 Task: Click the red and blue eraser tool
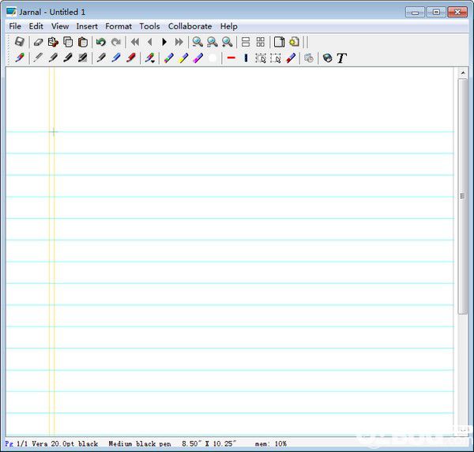pyautogui.click(x=291, y=58)
